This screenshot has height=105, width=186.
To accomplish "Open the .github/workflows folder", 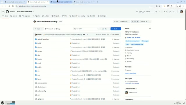I will click(x=43, y=39).
